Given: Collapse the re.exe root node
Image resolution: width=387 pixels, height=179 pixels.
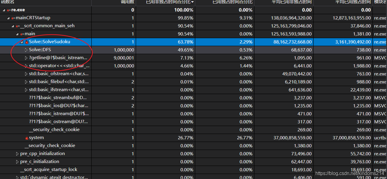Looking at the screenshot, I should point(4,10).
